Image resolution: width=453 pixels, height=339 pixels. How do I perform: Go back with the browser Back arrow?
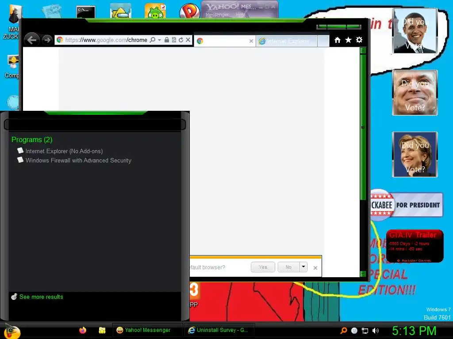(x=32, y=40)
